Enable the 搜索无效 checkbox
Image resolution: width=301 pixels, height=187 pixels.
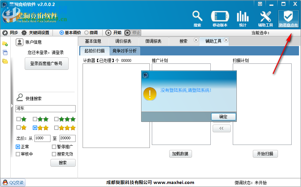[54, 154]
